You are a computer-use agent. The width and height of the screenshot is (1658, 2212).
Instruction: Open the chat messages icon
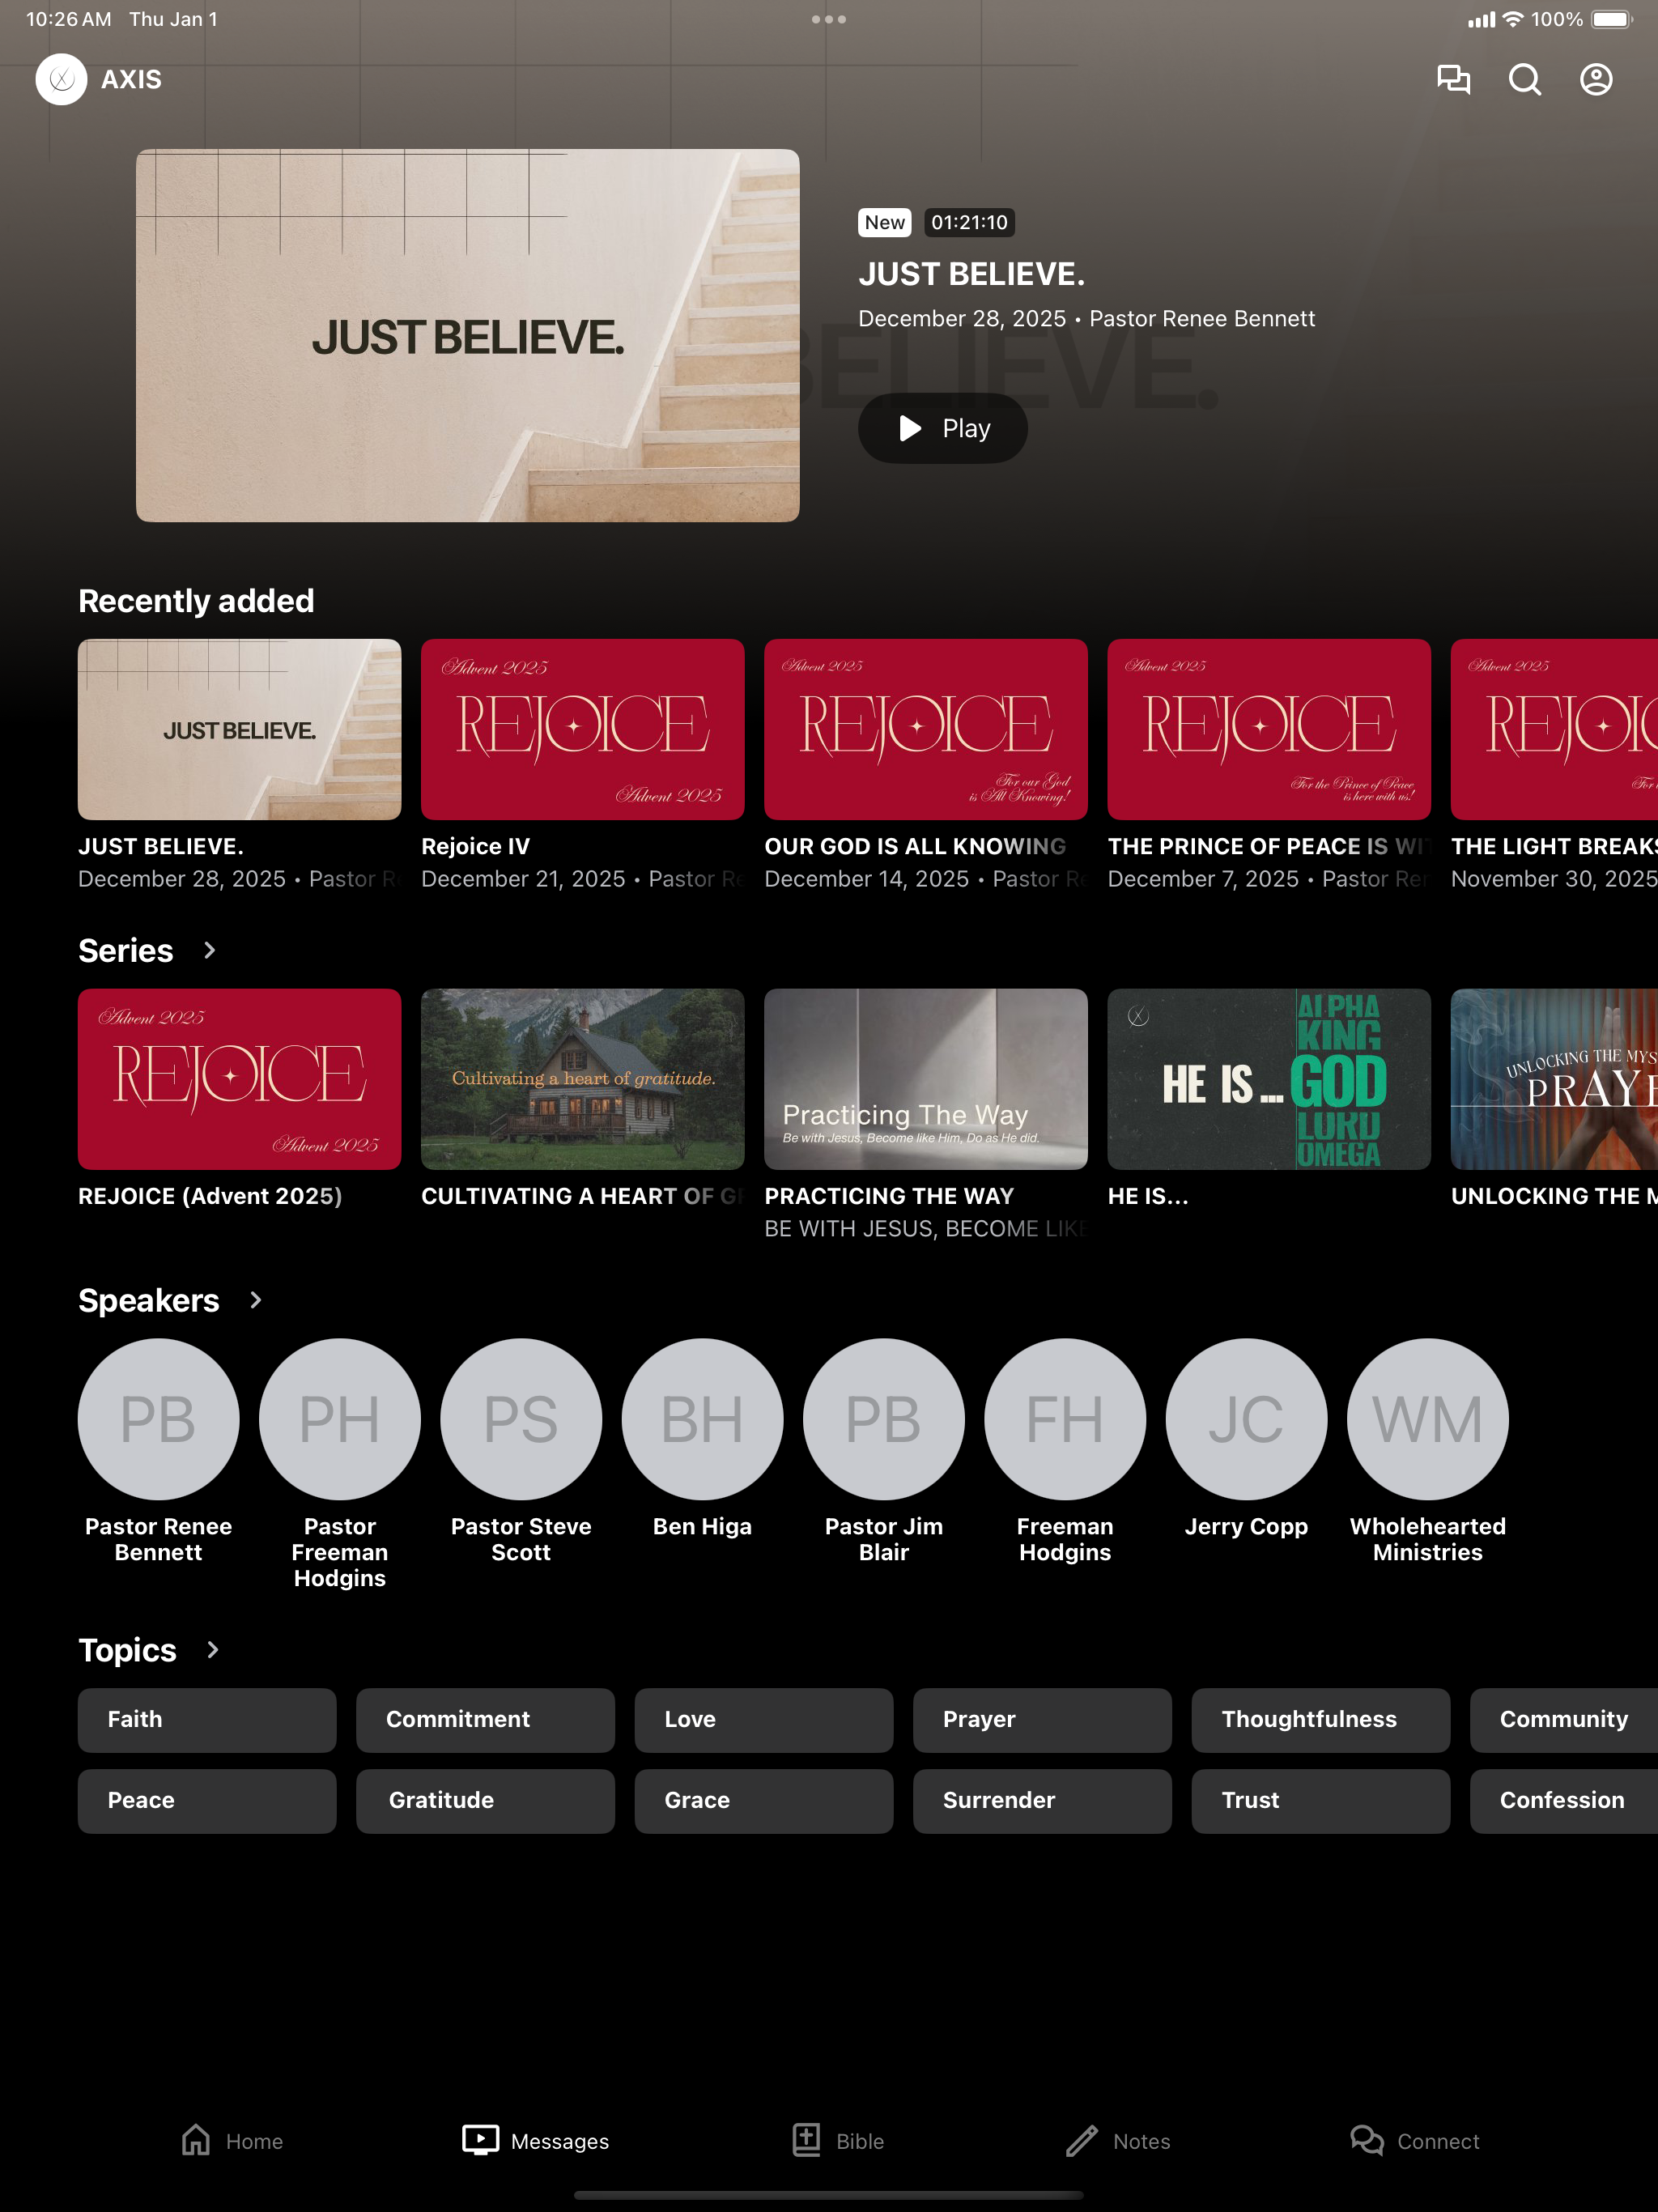(x=1453, y=79)
